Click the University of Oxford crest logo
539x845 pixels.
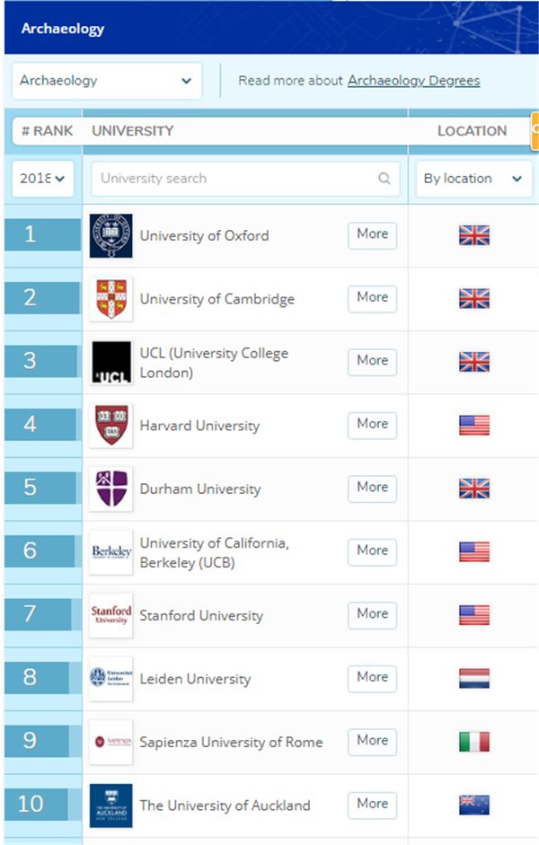[111, 235]
